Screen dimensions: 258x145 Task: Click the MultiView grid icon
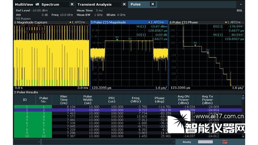click(x=37, y=4)
